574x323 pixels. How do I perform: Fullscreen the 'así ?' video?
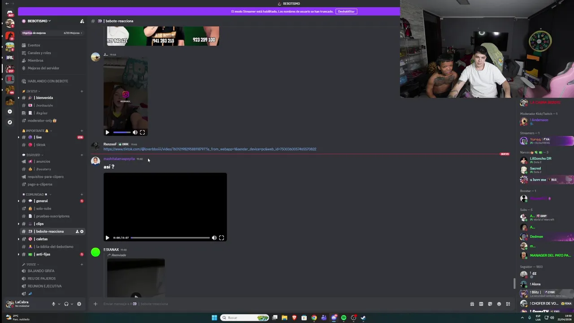pyautogui.click(x=221, y=238)
